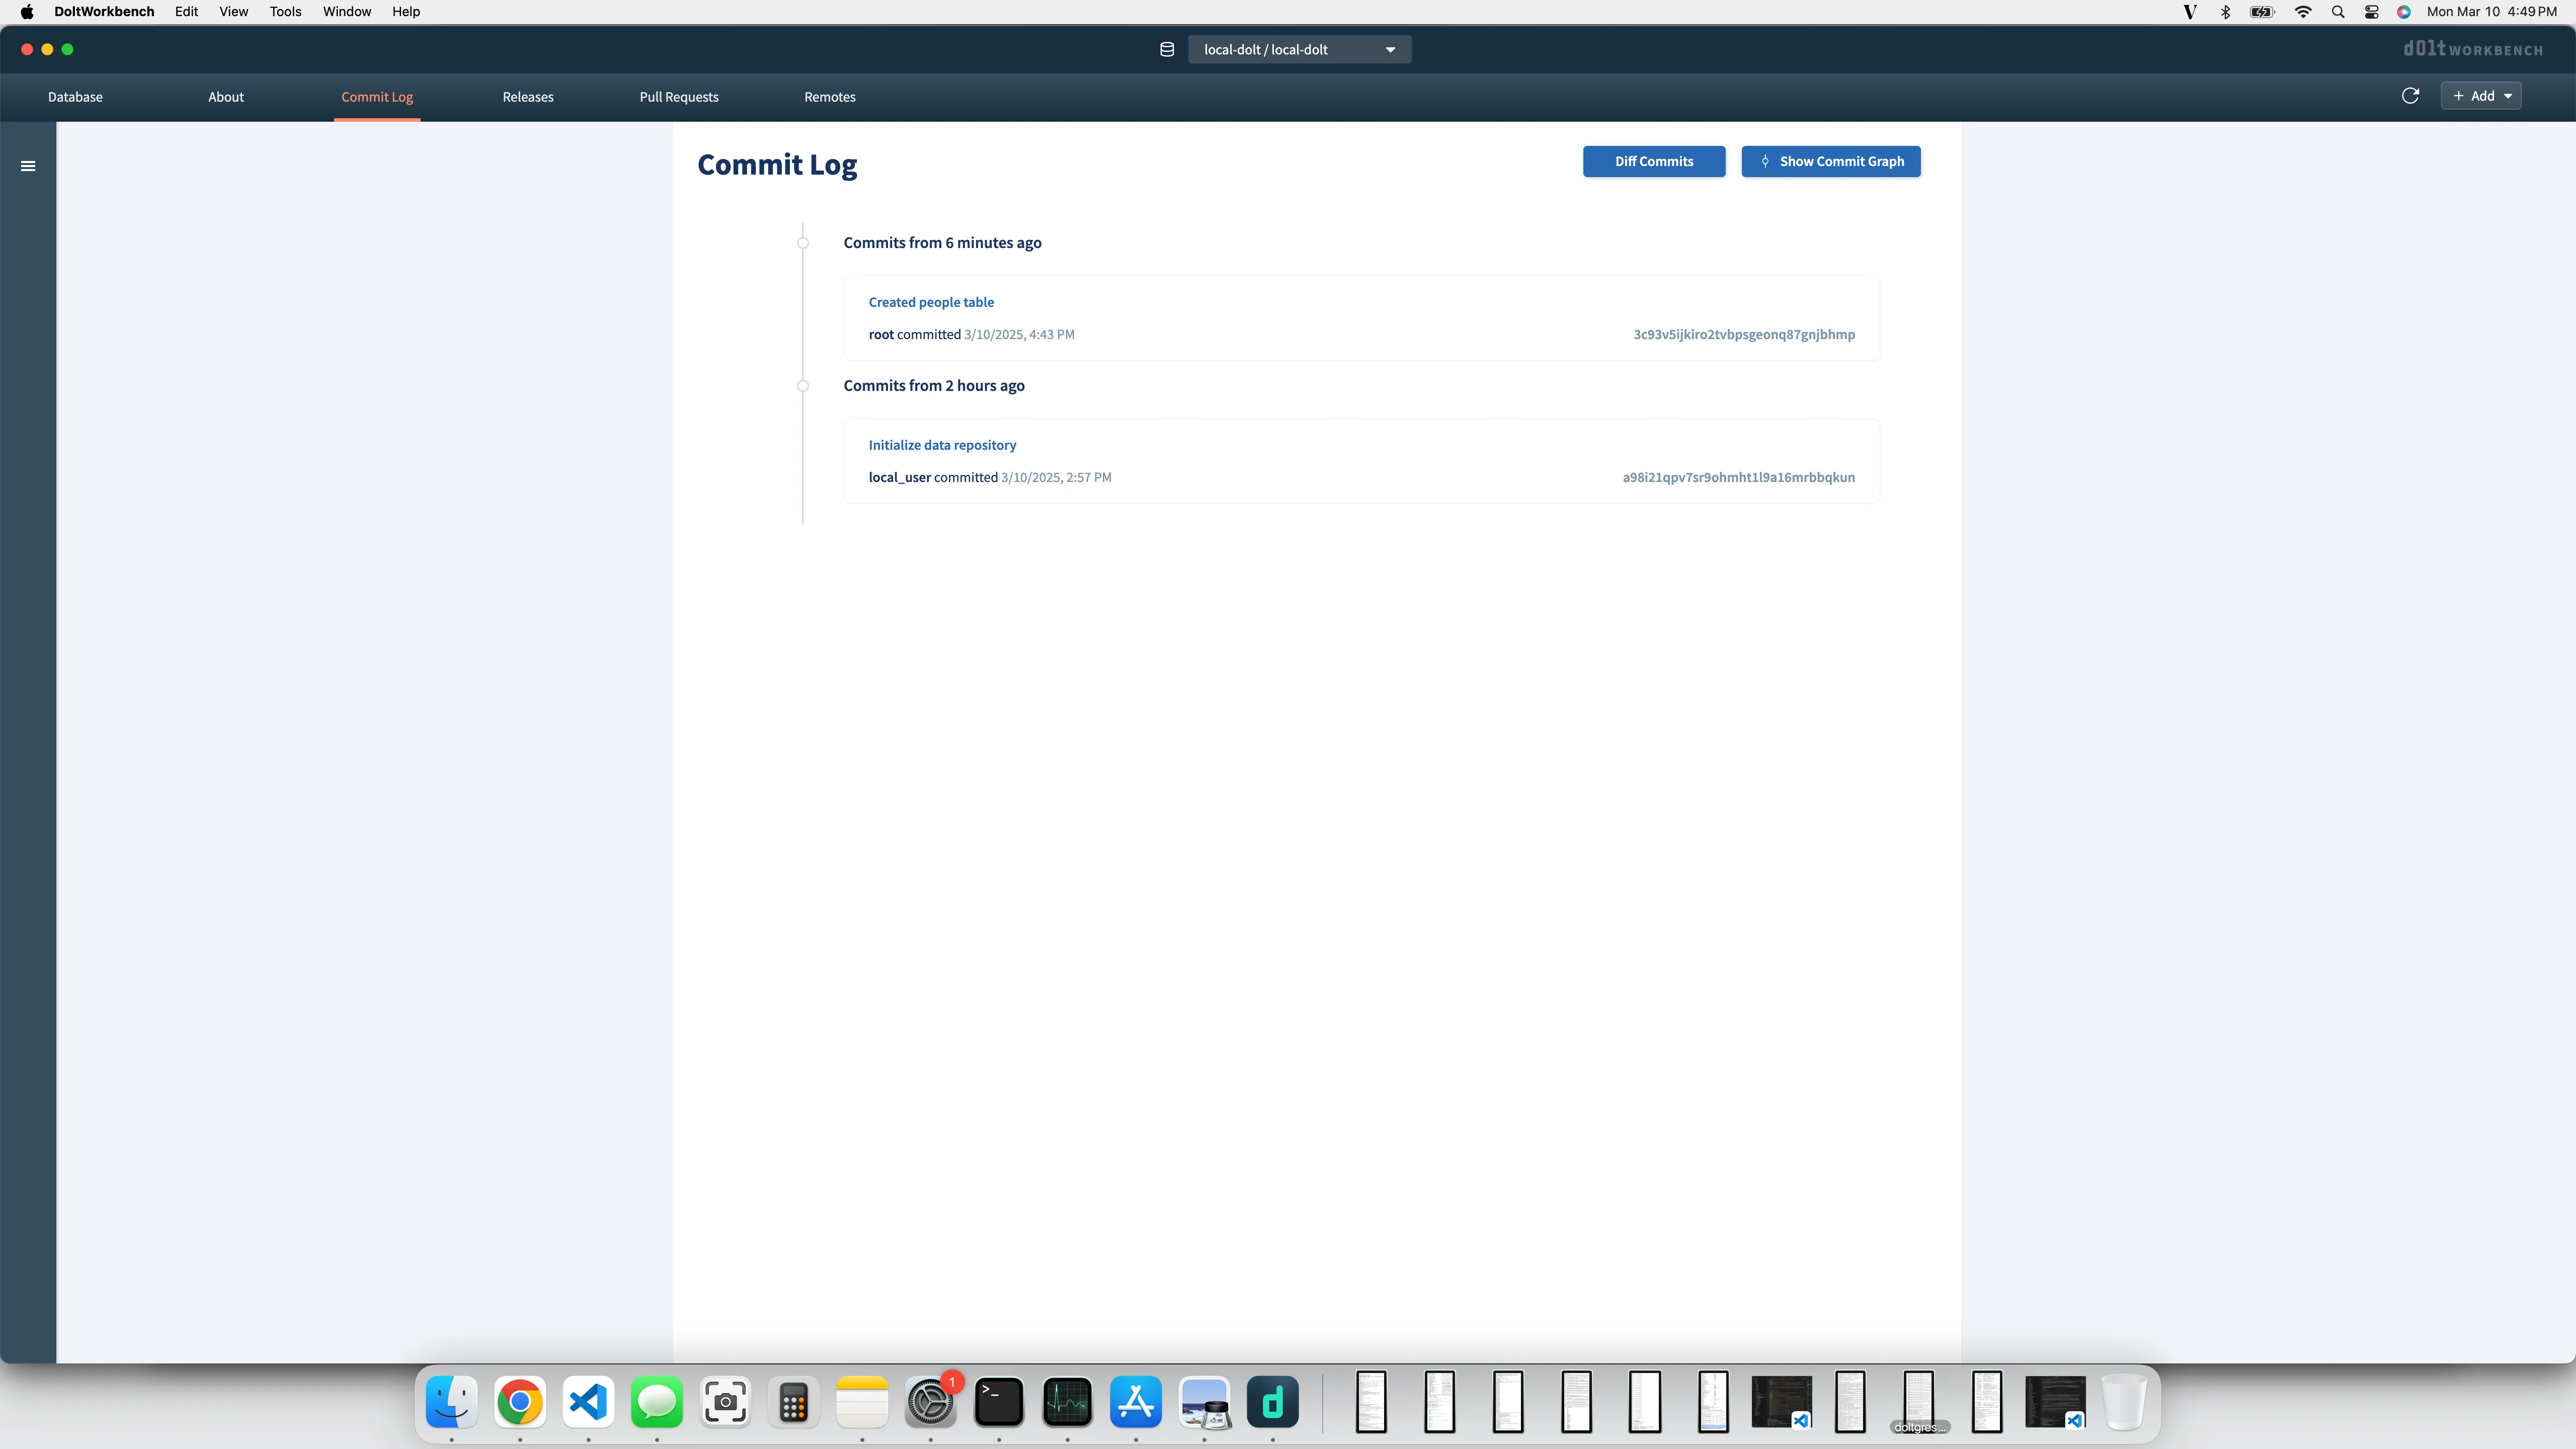The width and height of the screenshot is (2576, 1449).
Task: Switch to the Pull Requests tab
Action: point(679,97)
